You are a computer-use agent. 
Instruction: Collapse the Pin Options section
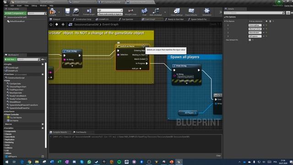(x=225, y=17)
